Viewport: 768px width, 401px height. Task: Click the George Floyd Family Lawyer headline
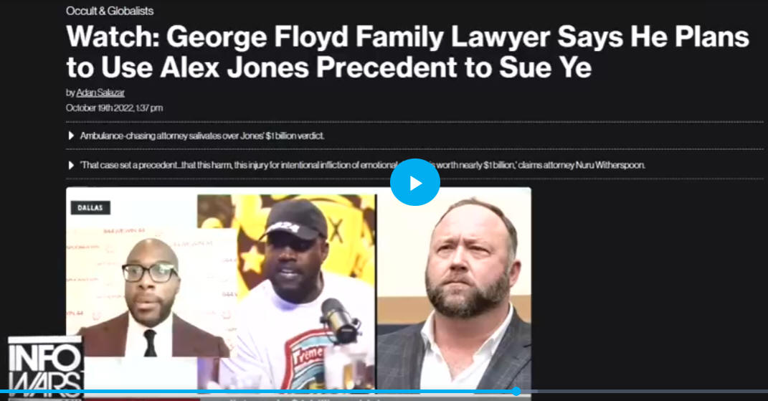(x=407, y=52)
